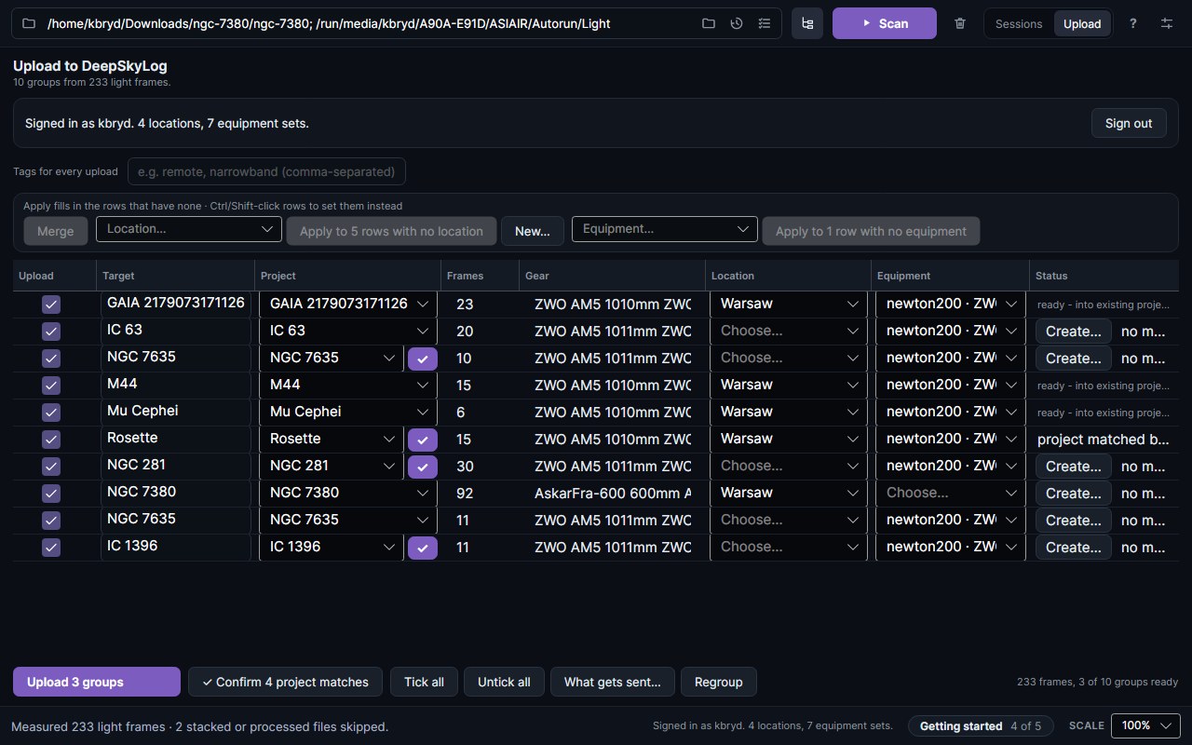This screenshot has height=745, width=1192.
Task: Click Tick all button
Action: click(424, 682)
